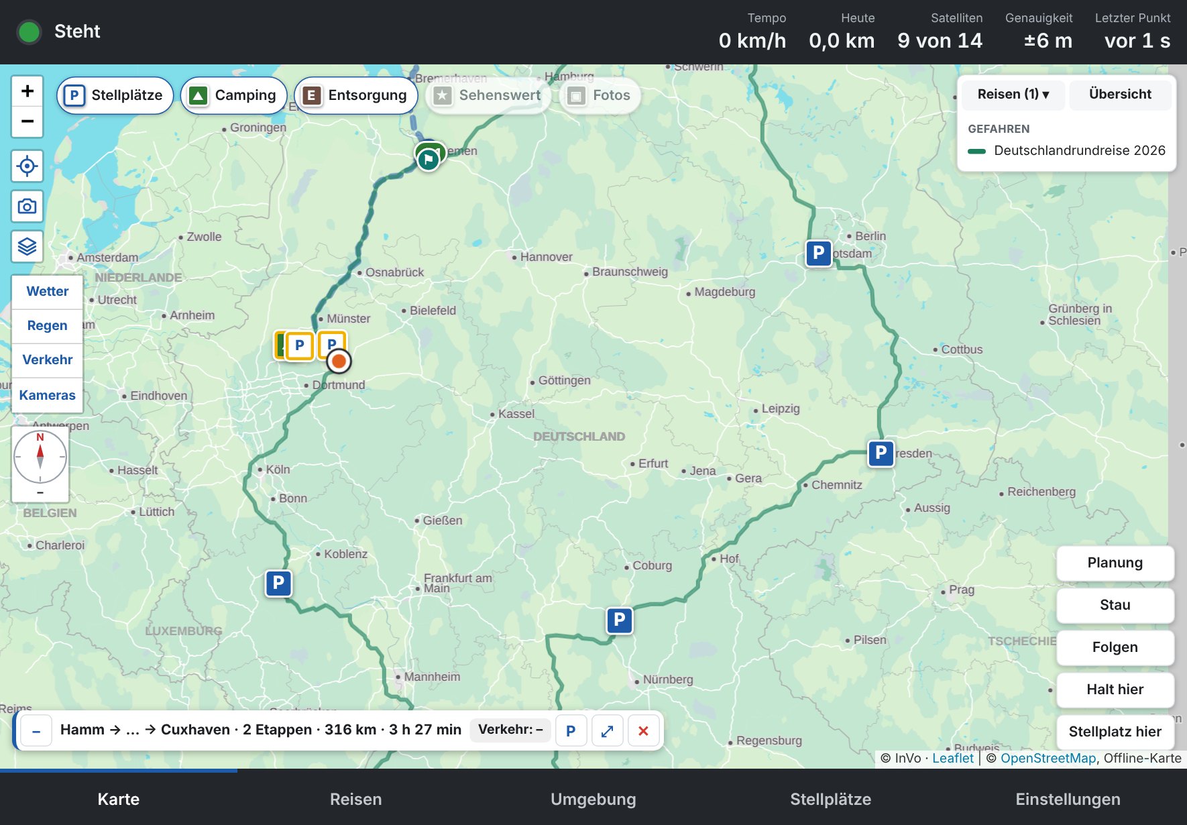This screenshot has height=825, width=1187.
Task: Select the parking marker near Koblenz
Action: coord(278,584)
